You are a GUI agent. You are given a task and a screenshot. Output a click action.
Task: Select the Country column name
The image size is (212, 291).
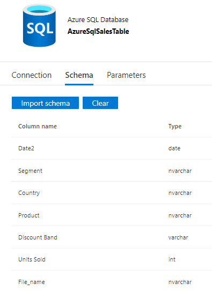29,193
